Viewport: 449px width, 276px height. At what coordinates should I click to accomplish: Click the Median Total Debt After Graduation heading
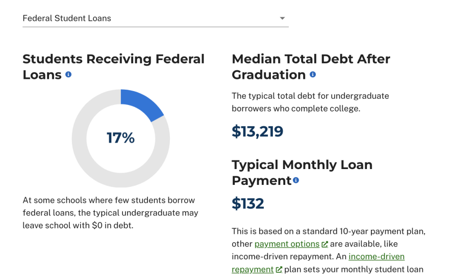point(311,59)
